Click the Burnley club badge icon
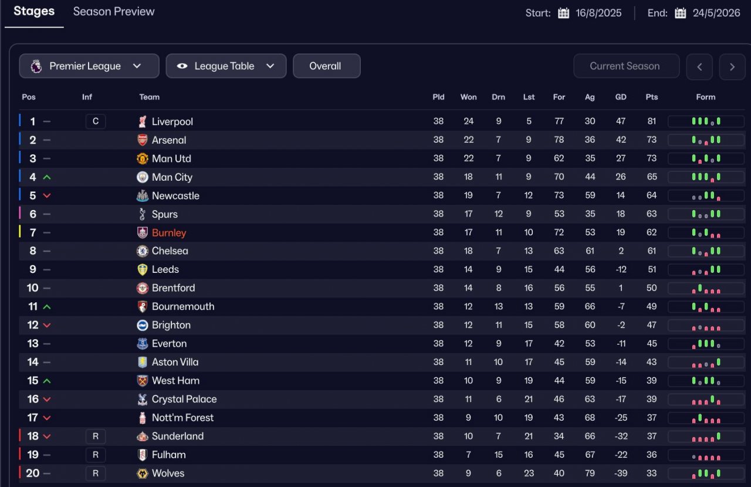Viewport: 751px width, 487px height. 142,233
